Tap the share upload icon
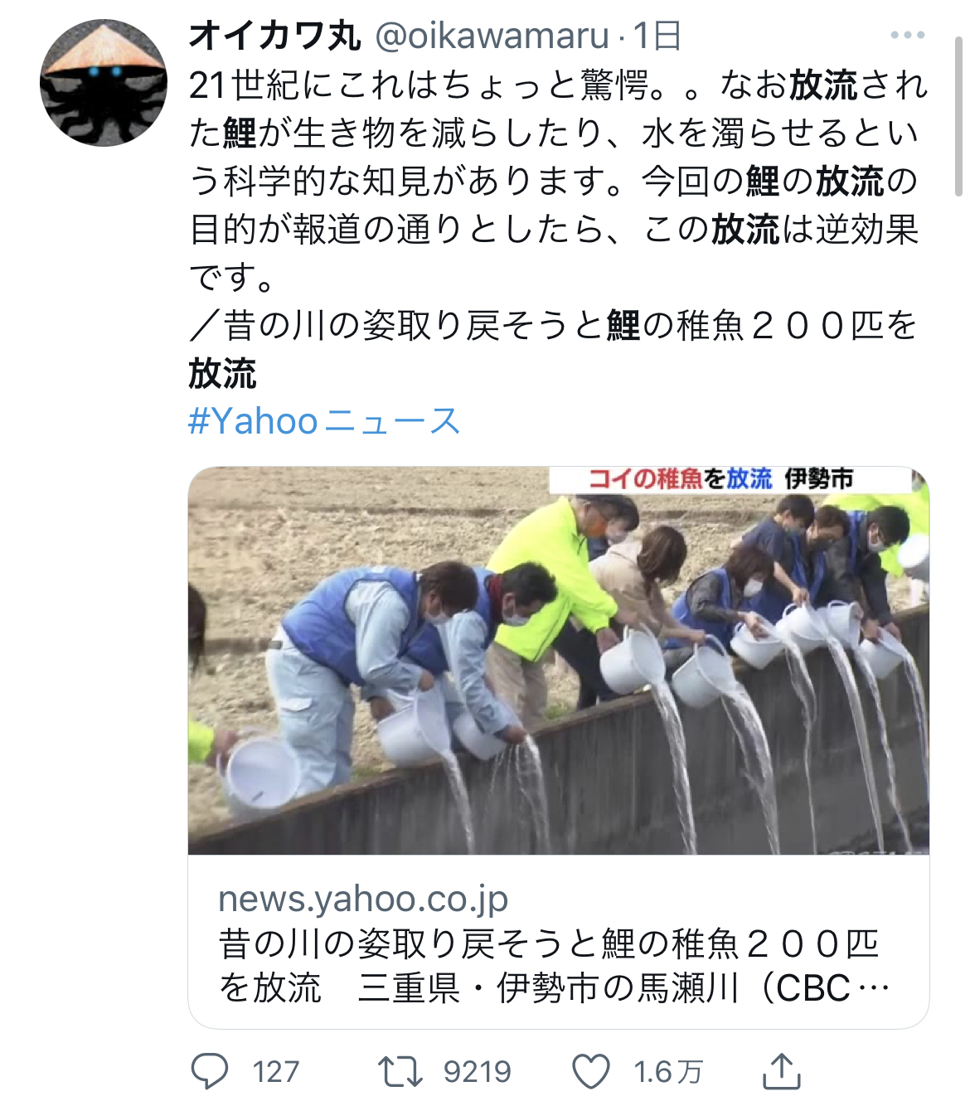Image resolution: width=970 pixels, height=1101 pixels. [781, 1070]
